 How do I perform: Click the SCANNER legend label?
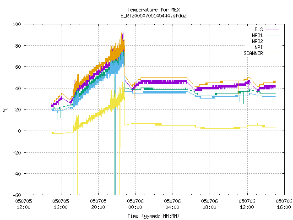coord(253,53)
